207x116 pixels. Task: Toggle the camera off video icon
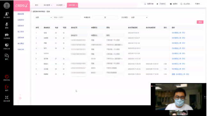pos(7,35)
